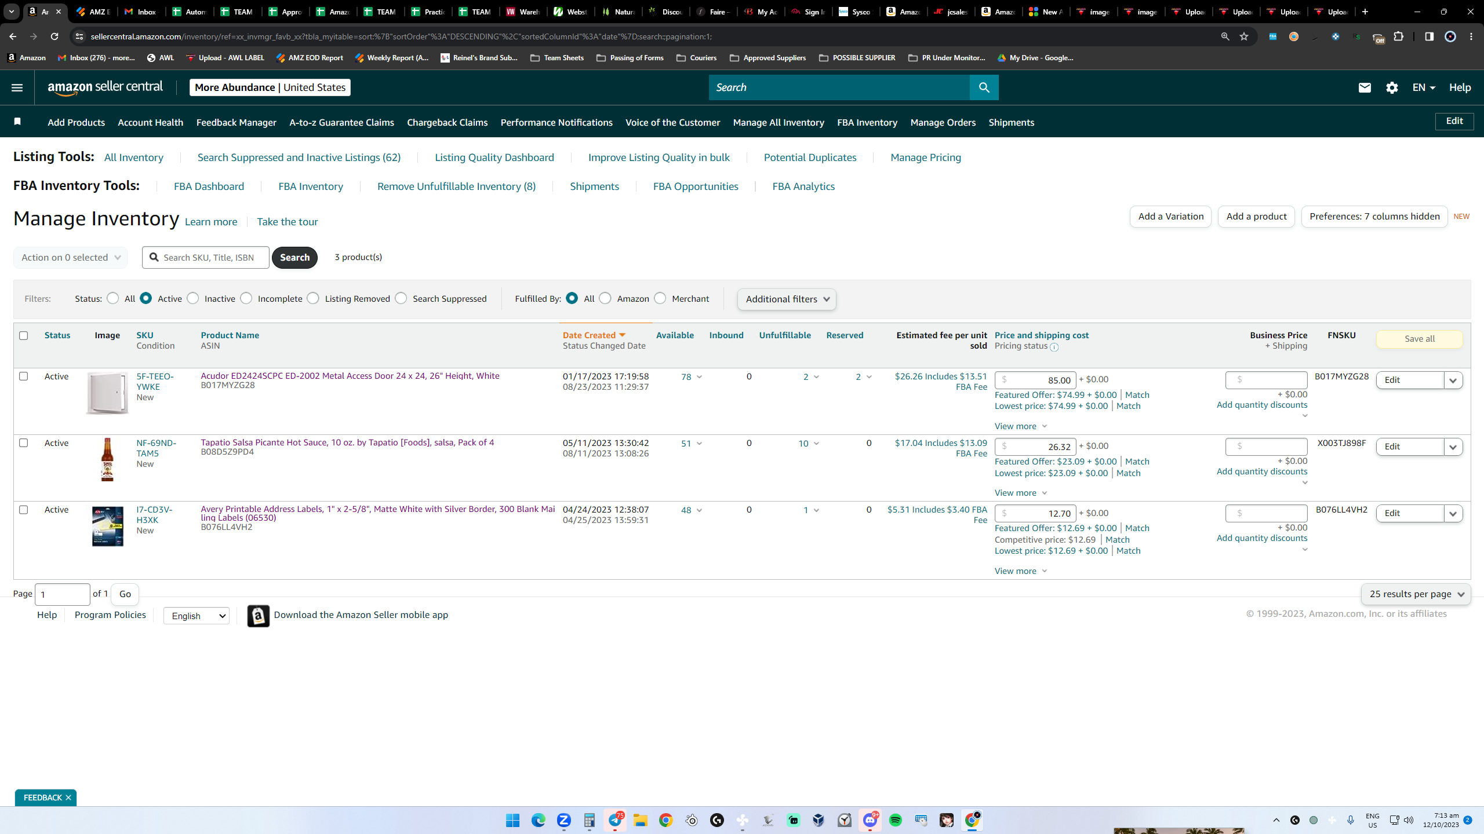Open Telegram from the taskbar
The image size is (1484, 834).
click(x=615, y=820)
